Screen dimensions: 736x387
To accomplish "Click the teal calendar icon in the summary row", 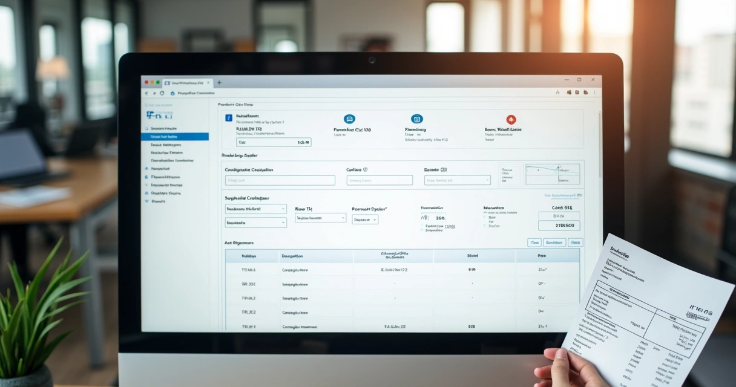I will (x=416, y=119).
